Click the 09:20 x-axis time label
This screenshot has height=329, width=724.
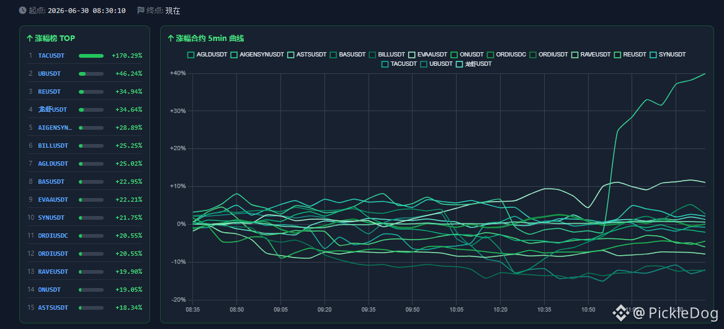point(324,309)
